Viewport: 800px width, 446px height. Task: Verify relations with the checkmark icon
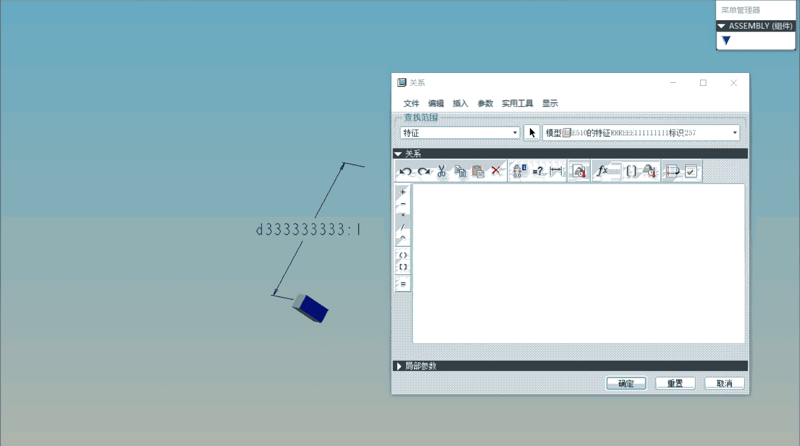pos(691,171)
